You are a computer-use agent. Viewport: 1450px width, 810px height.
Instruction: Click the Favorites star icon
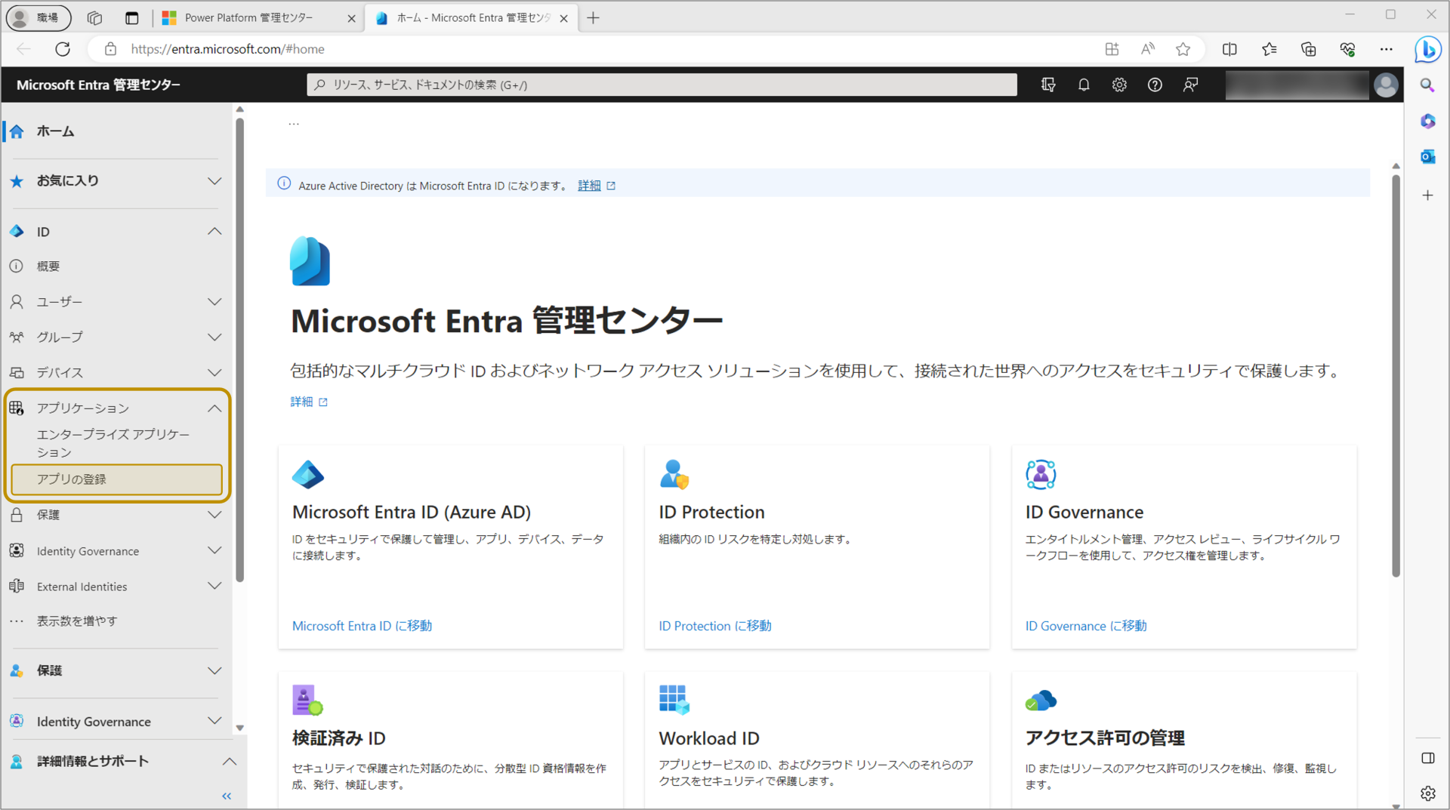pyautogui.click(x=17, y=181)
